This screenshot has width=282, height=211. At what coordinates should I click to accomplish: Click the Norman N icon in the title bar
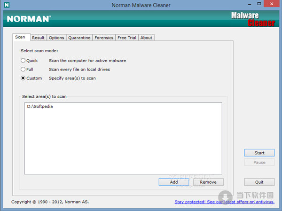tap(7, 5)
